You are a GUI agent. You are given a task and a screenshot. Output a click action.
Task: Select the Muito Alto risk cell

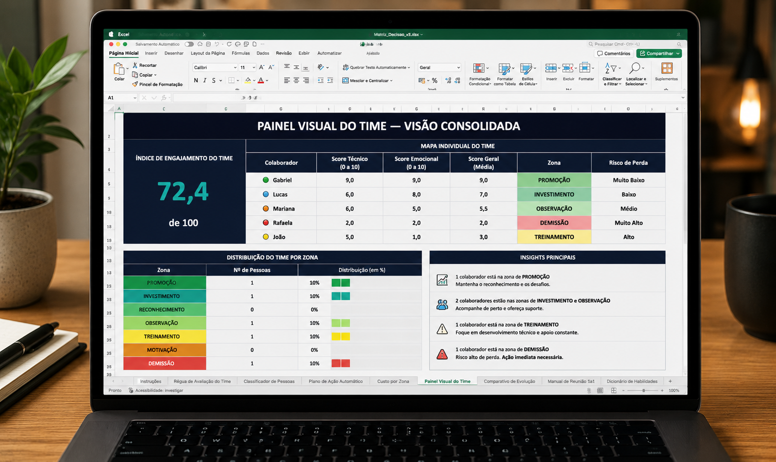coord(628,223)
